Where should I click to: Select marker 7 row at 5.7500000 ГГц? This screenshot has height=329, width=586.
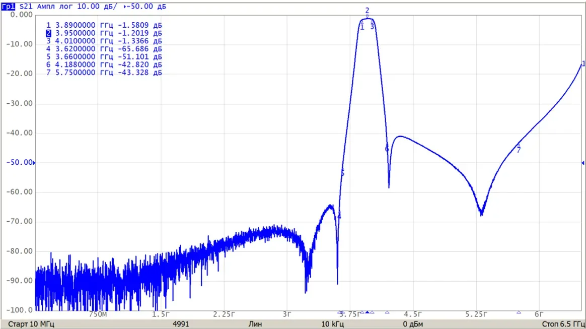pyautogui.click(x=104, y=72)
